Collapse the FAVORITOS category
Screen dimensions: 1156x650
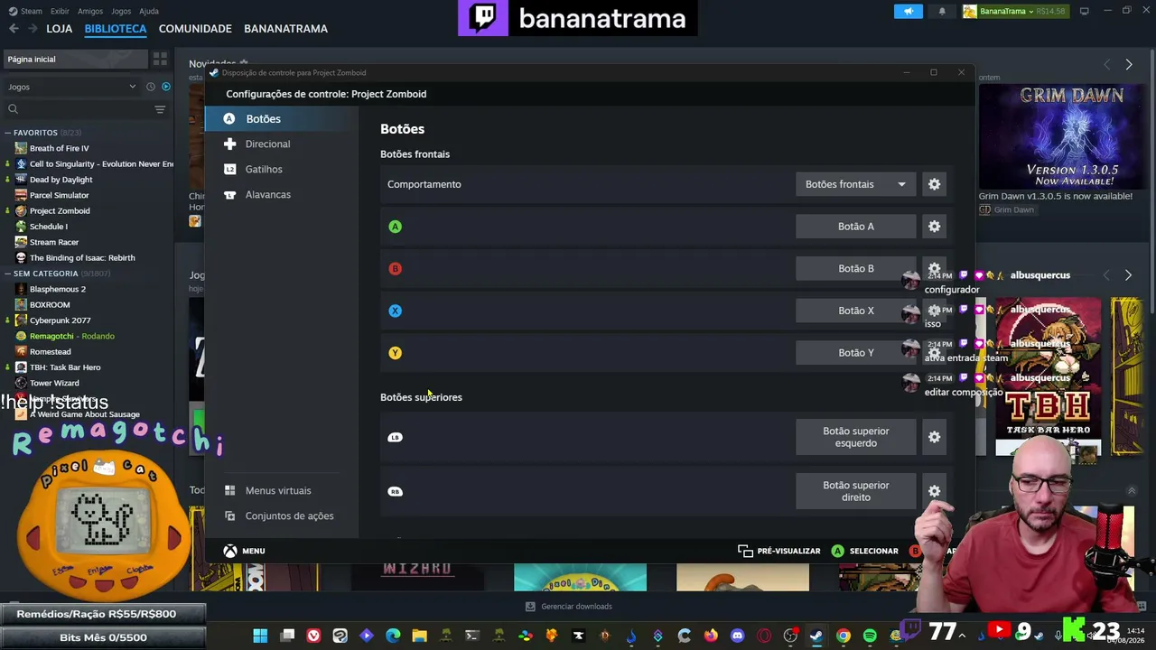8,133
